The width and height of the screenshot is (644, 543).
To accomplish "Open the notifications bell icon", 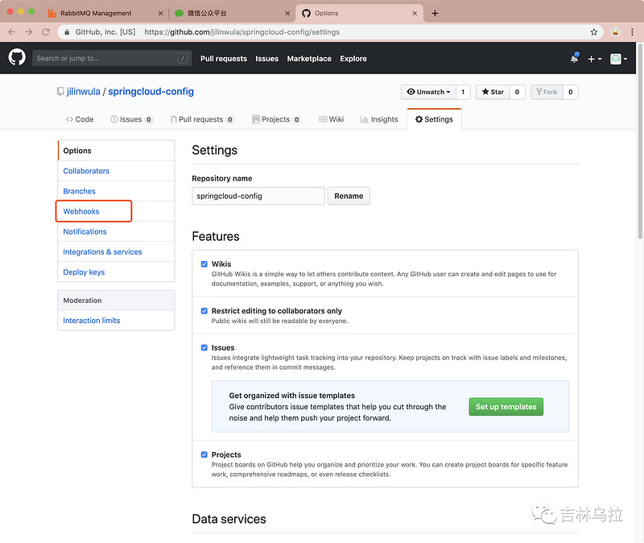I will (574, 58).
